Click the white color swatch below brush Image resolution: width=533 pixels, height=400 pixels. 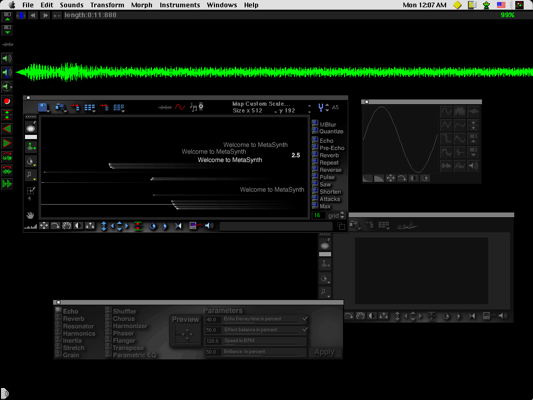pos(31,137)
